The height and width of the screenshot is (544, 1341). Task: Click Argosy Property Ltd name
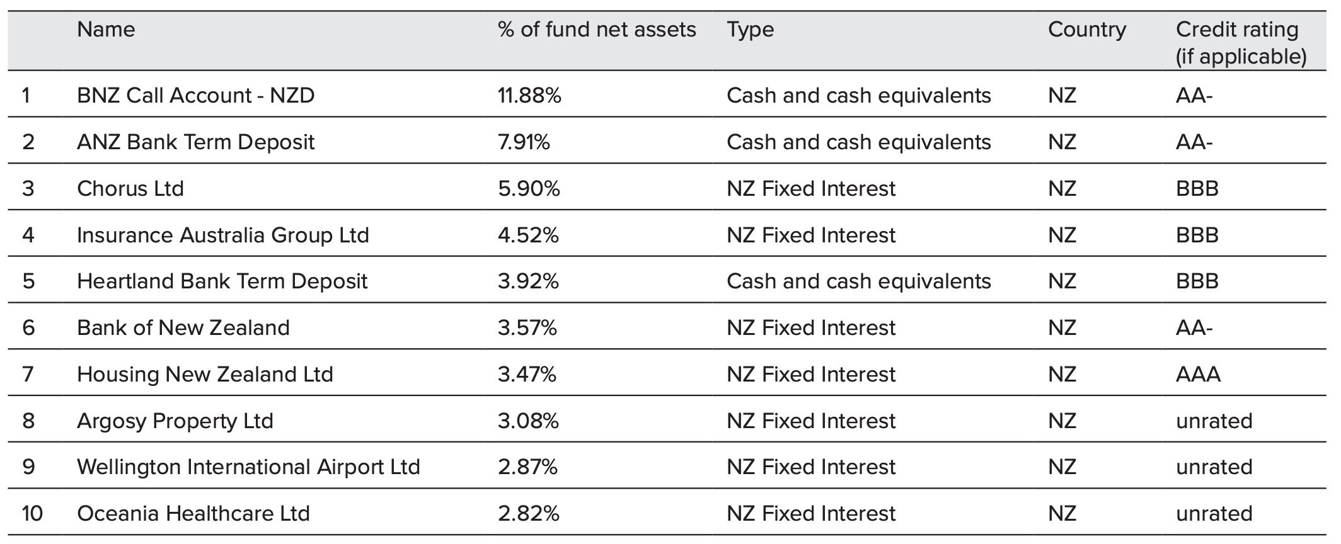[x=175, y=421]
